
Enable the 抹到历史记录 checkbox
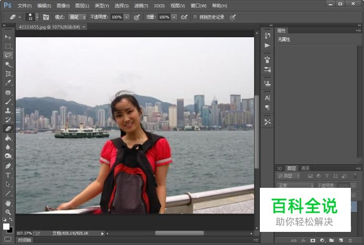point(195,17)
